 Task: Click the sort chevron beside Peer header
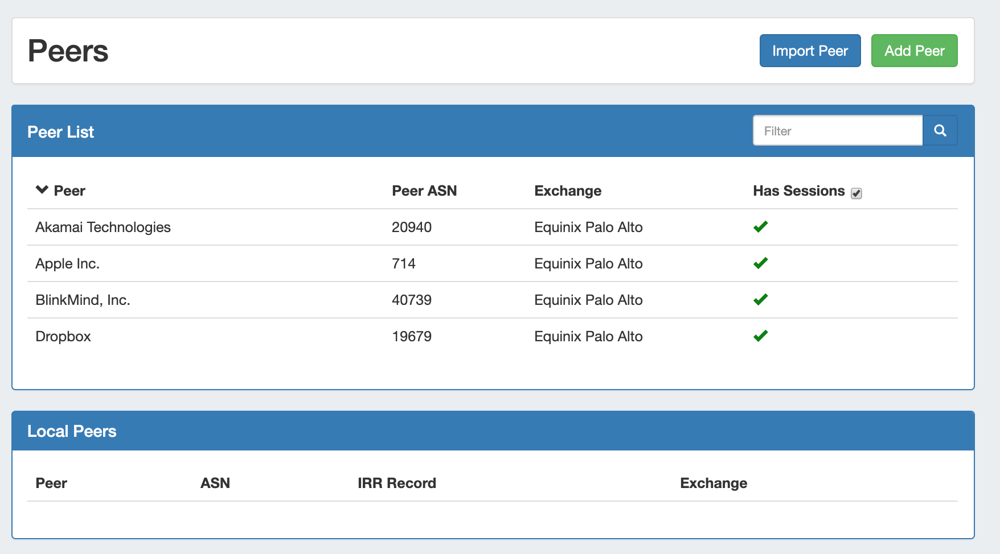click(42, 190)
